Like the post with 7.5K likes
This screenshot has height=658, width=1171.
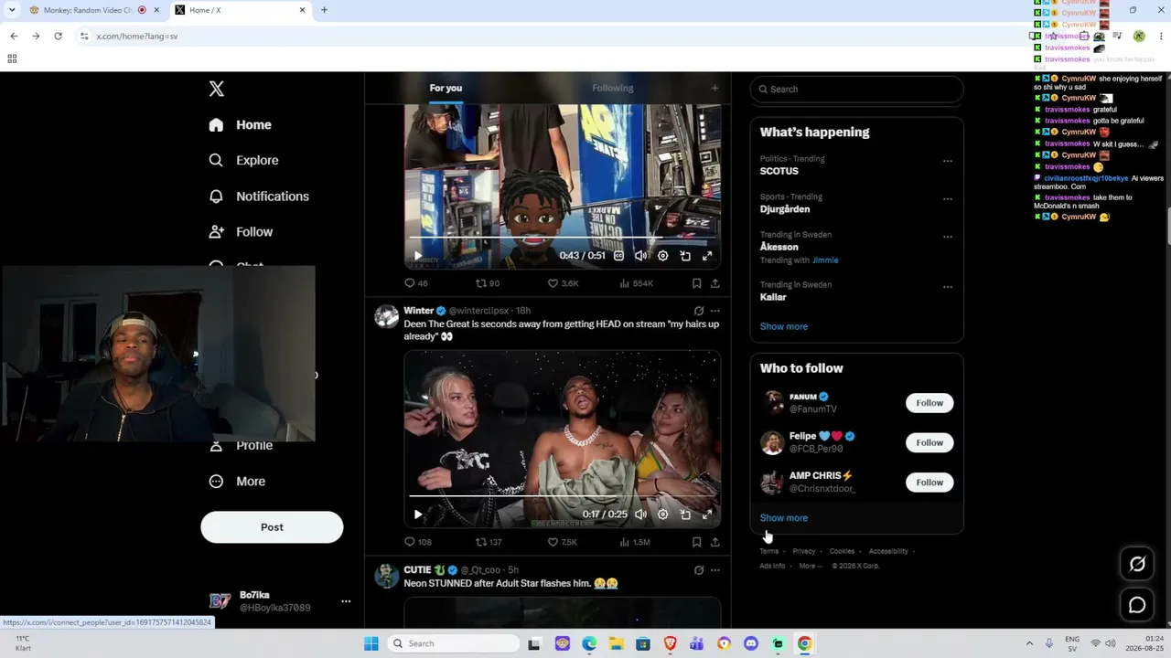(563, 542)
